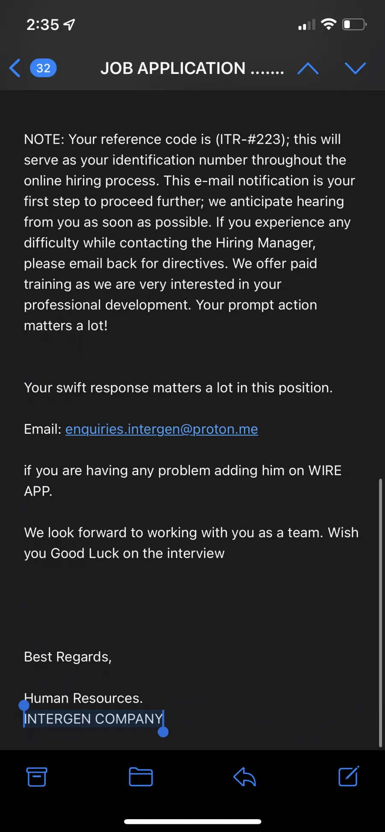Tap the cellular signal bars icon
The image size is (385, 832).
(x=307, y=25)
